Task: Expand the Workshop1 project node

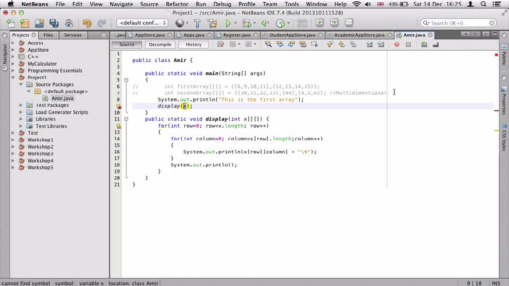Action: pos(13,140)
